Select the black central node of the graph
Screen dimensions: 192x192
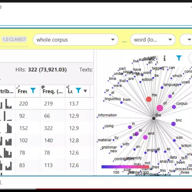click(x=154, y=118)
